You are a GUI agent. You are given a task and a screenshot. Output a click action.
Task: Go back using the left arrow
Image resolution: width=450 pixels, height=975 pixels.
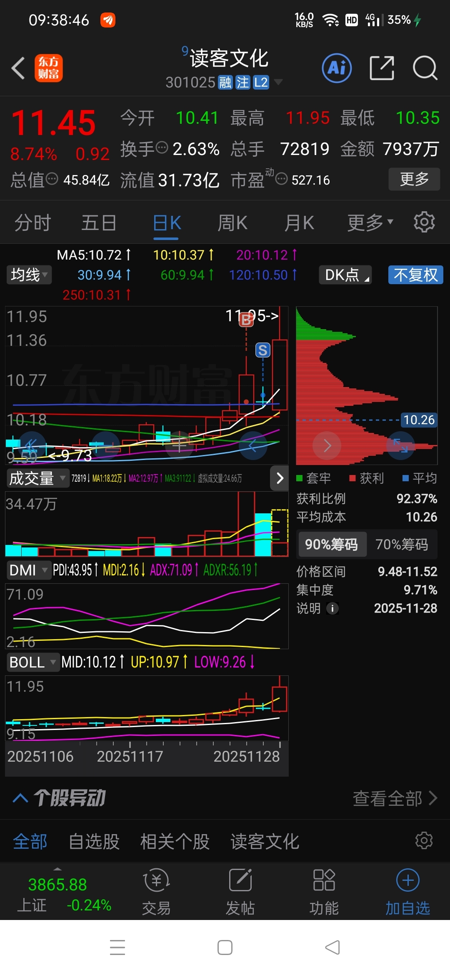tap(18, 68)
